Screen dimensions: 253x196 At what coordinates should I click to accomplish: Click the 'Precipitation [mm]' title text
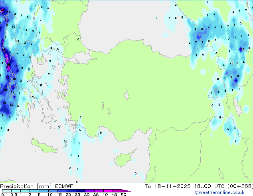tap(26, 186)
